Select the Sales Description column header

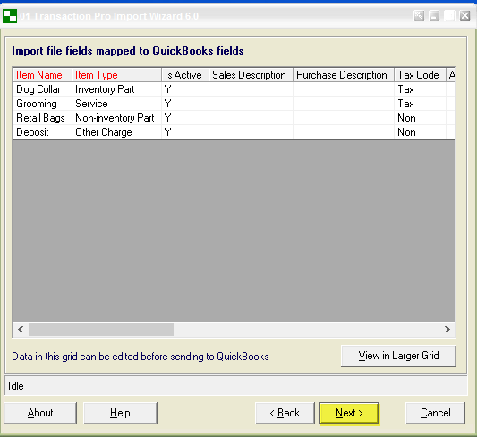click(251, 75)
